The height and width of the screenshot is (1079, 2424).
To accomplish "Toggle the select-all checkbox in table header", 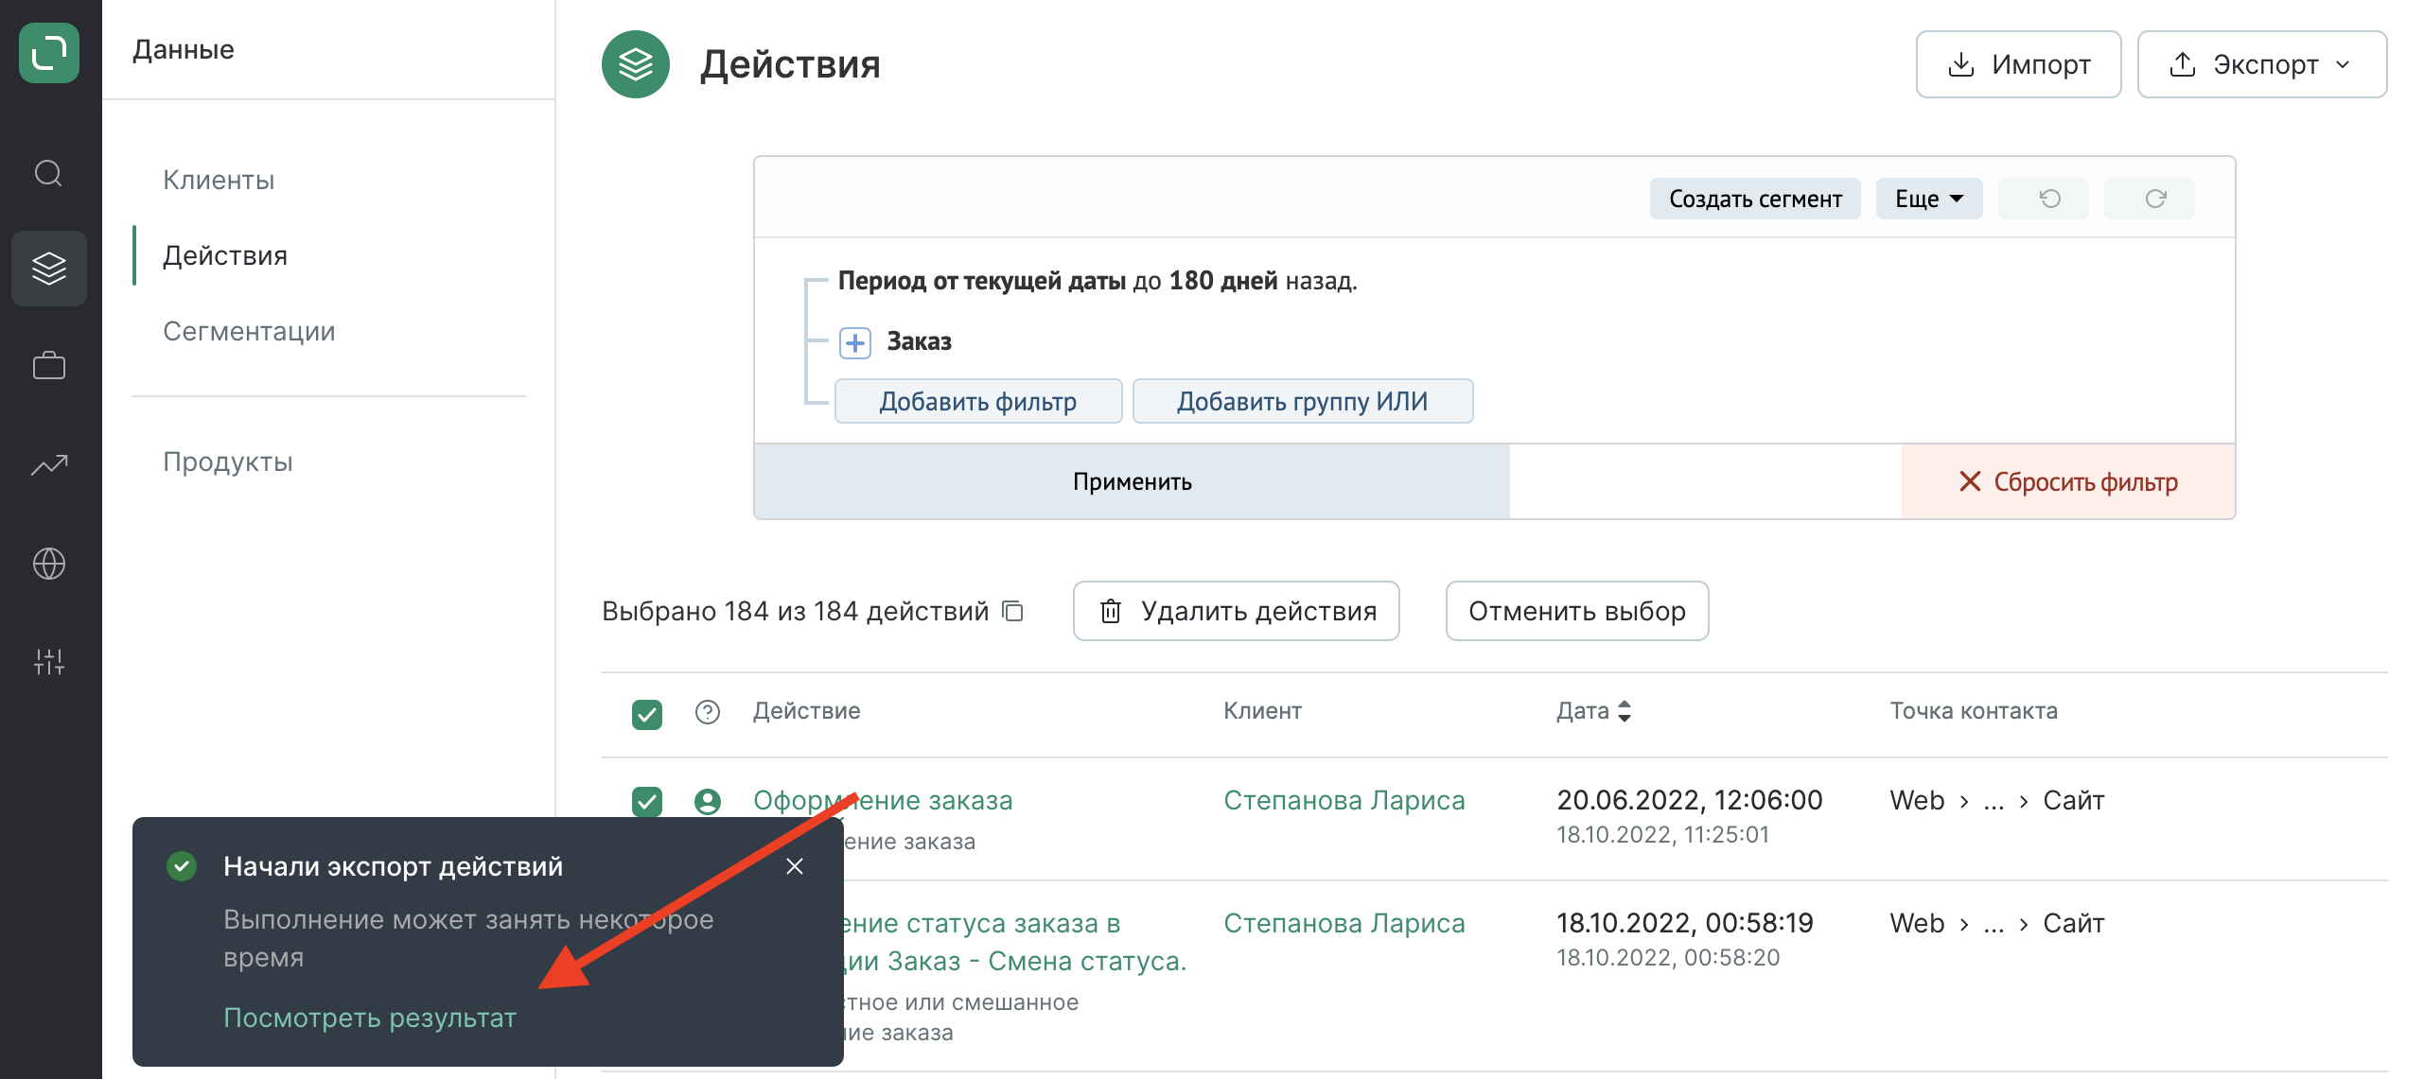I will (x=647, y=714).
